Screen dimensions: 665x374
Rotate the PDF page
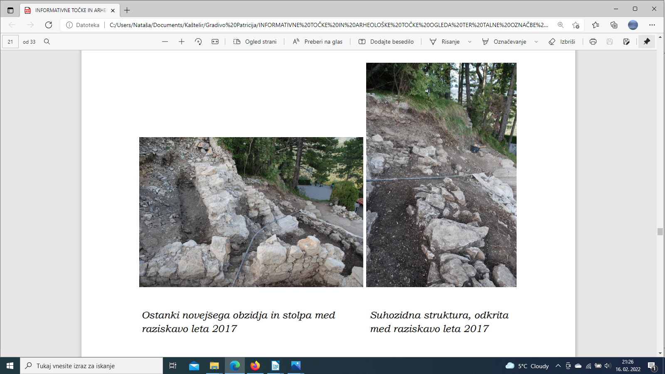(x=198, y=42)
